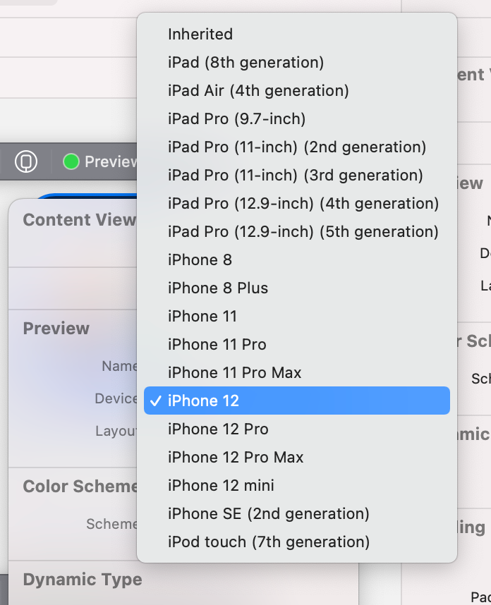The width and height of the screenshot is (491, 605).
Task: Click the checked iPhone 12 entry
Action: pos(203,401)
